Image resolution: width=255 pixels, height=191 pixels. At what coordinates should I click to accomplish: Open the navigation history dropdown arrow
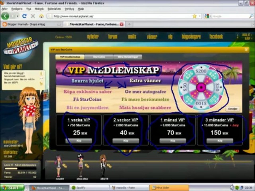pyautogui.click(x=18, y=16)
